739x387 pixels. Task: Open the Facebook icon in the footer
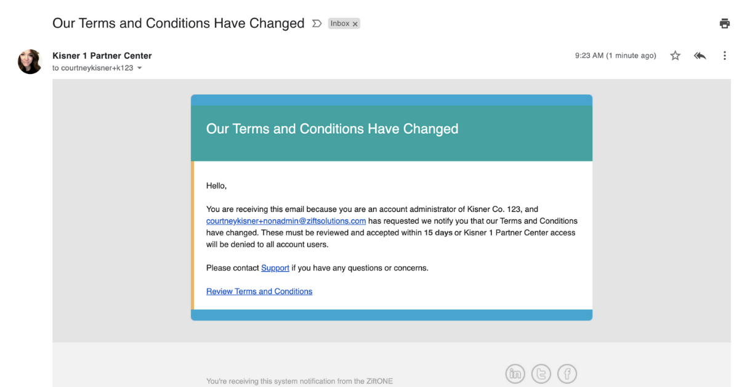click(567, 373)
